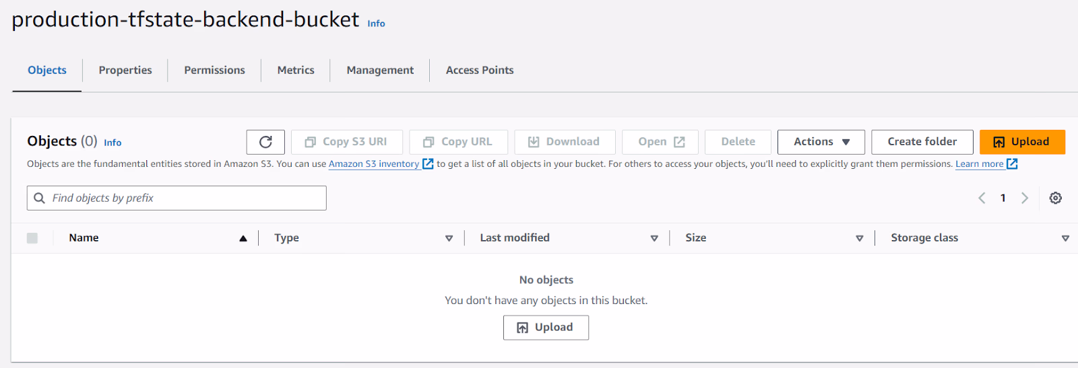This screenshot has height=368, width=1078.
Task: Click the Copy URL button
Action: coord(459,142)
